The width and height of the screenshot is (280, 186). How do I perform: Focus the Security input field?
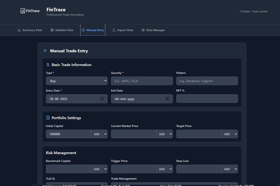click(x=142, y=81)
